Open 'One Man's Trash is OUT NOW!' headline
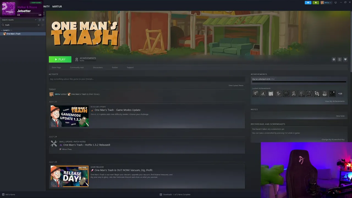The height and width of the screenshot is (198, 352). 124,170
